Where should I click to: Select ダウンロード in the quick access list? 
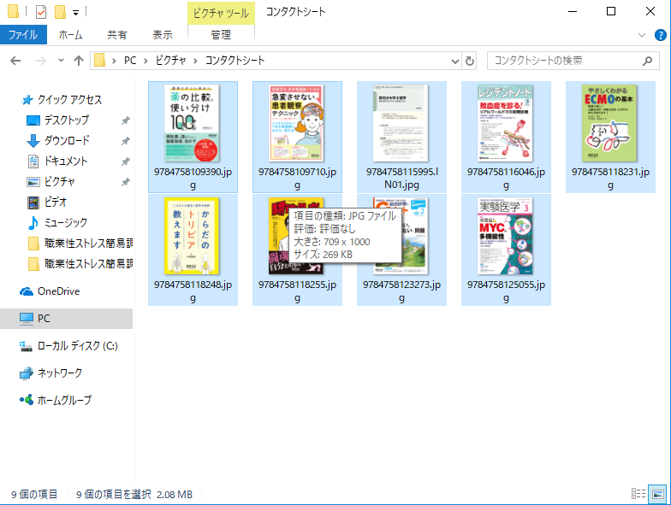point(66,141)
